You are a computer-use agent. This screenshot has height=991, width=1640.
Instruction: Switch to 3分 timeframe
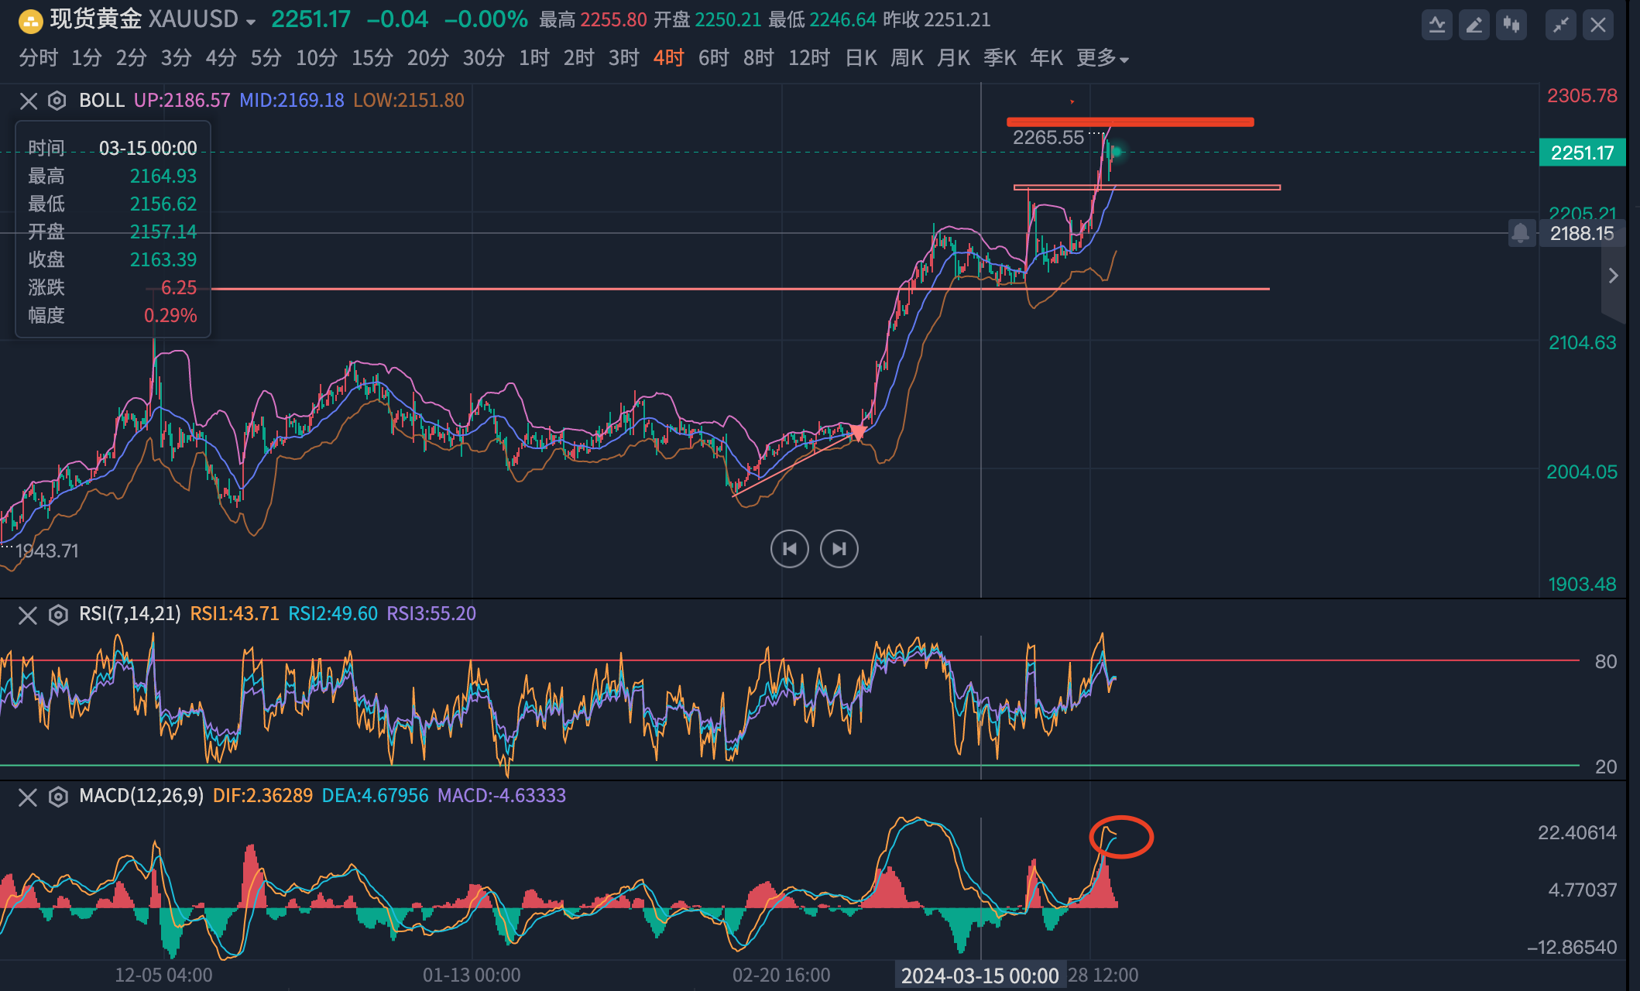coord(177,58)
